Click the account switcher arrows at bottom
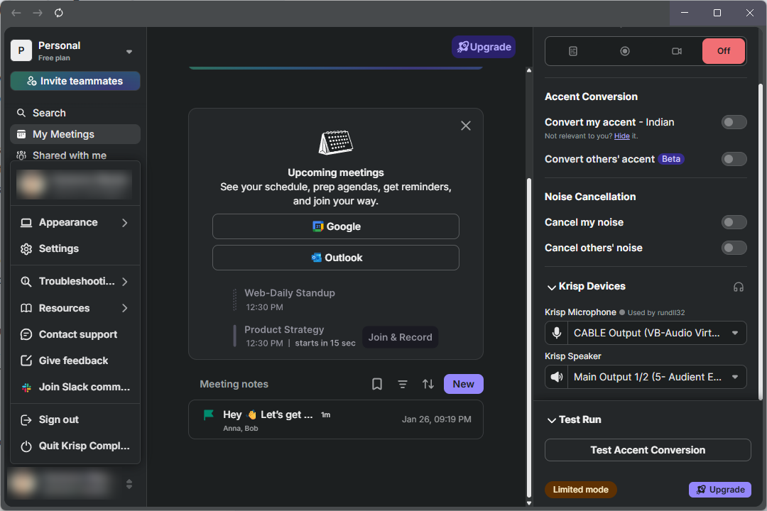Screen dimensions: 767x511 pyautogui.click(x=129, y=484)
